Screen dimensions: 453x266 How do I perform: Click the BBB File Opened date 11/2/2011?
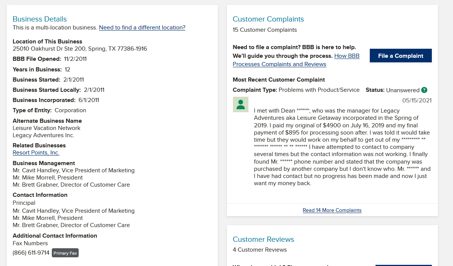click(x=75, y=59)
